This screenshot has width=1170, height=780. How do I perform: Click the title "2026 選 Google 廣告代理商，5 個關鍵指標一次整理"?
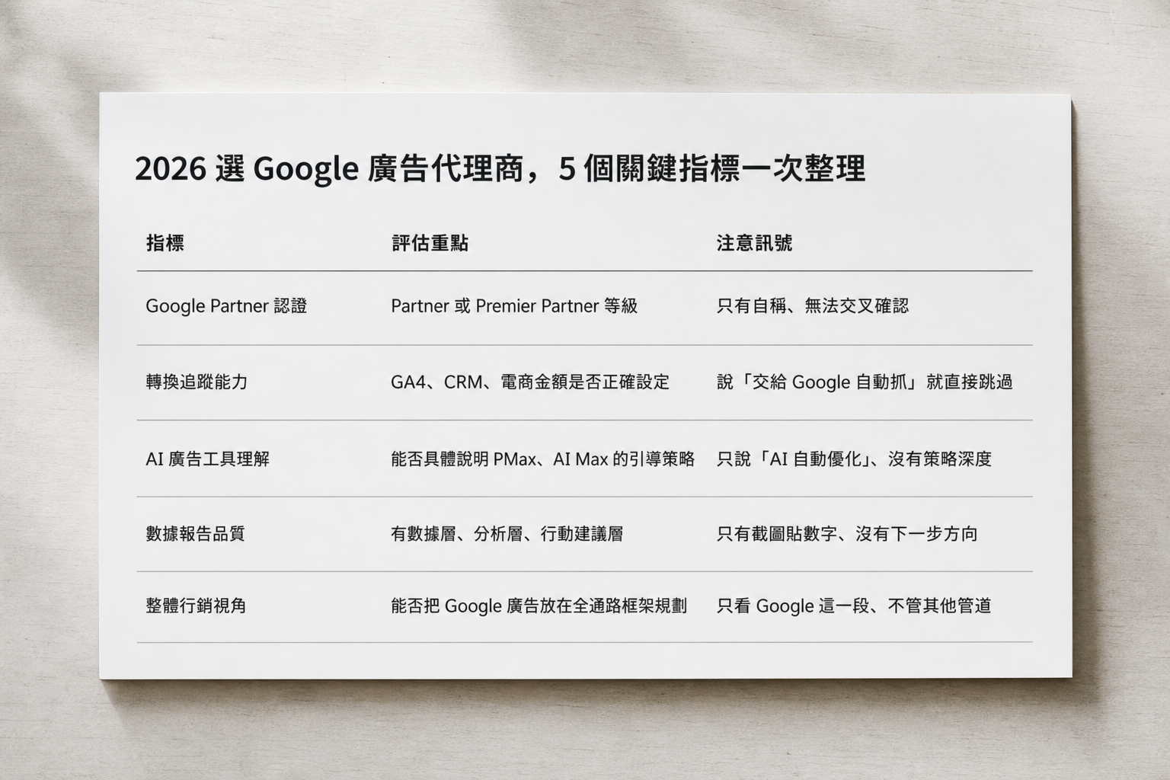click(500, 168)
